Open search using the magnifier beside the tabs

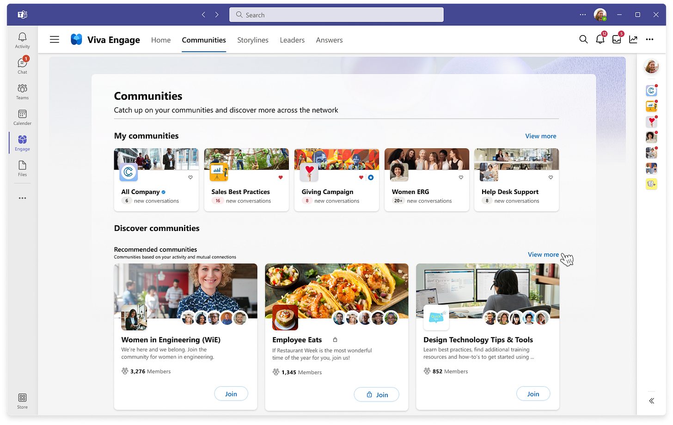[583, 40]
